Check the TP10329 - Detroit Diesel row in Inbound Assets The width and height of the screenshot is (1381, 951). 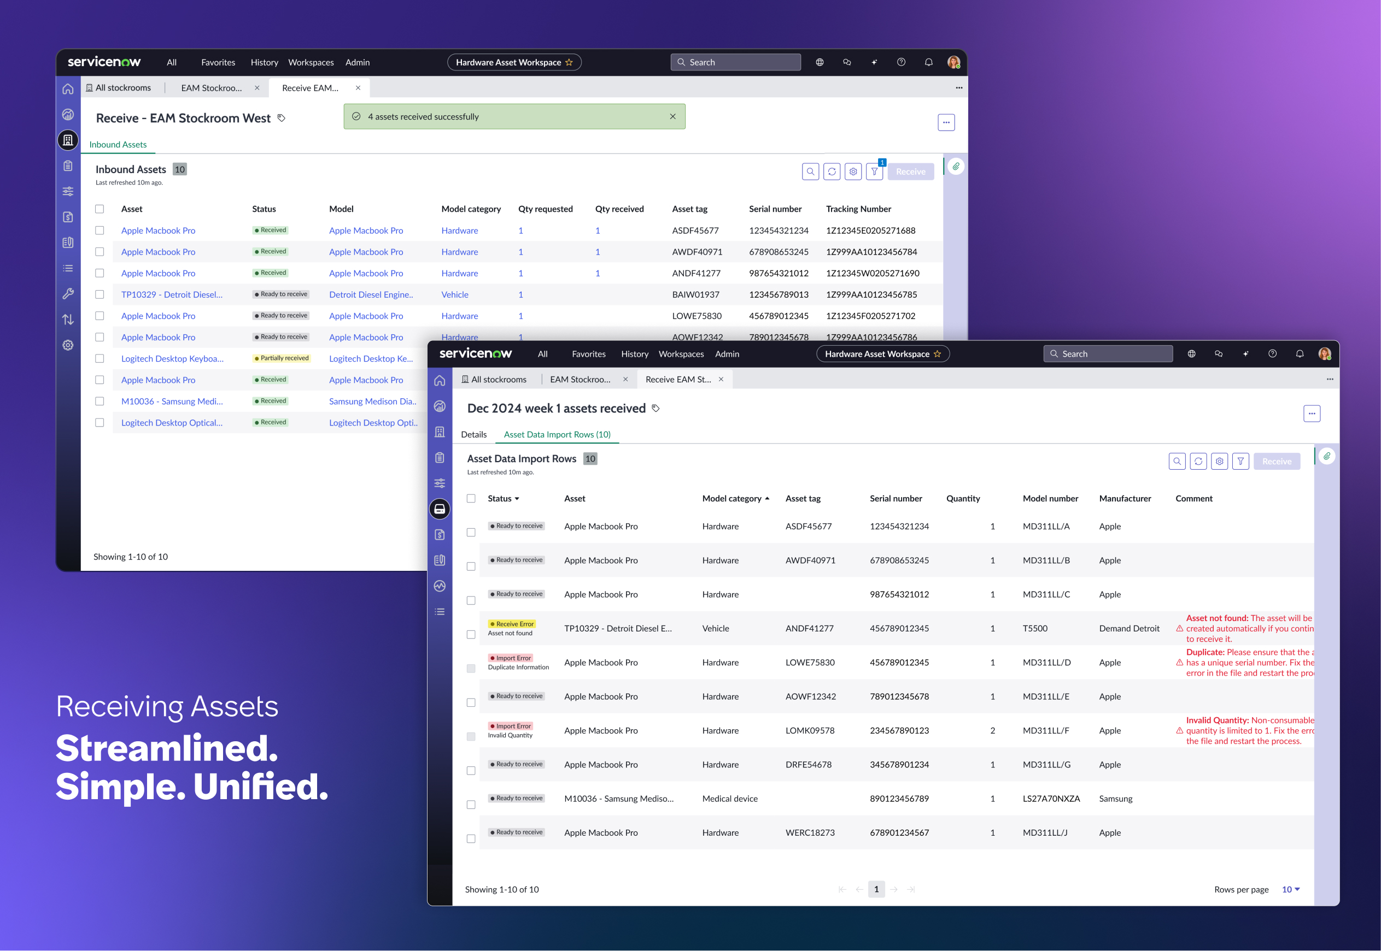tap(100, 294)
